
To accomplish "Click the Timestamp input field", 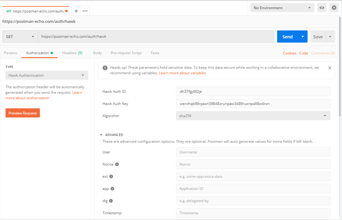I will pos(253,213).
